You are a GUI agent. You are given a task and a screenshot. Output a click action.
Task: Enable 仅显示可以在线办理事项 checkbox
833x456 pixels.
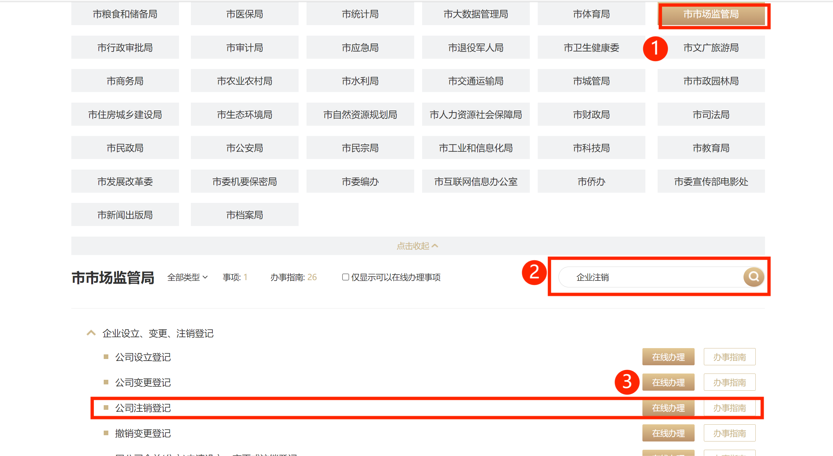tap(345, 277)
